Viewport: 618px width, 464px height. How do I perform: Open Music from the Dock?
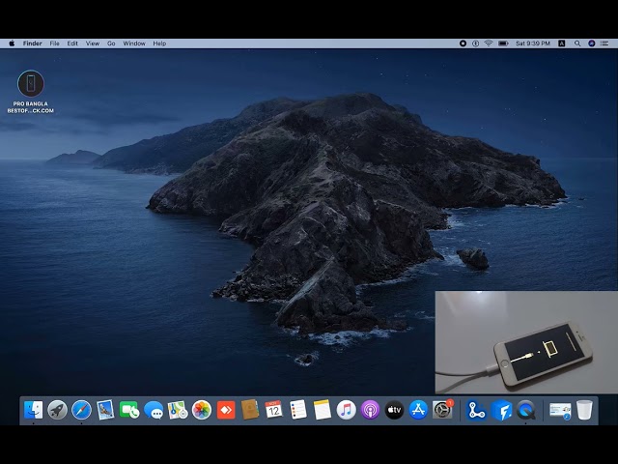click(346, 410)
